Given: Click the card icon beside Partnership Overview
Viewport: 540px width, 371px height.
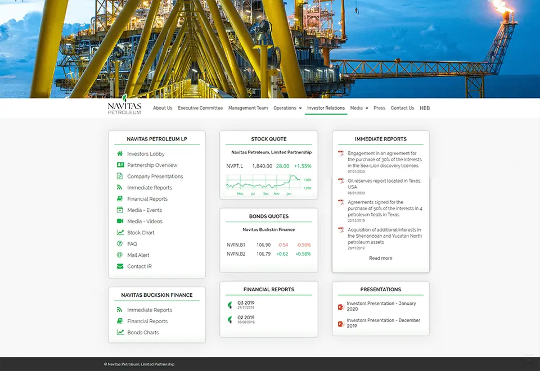Looking at the screenshot, I should (x=120, y=165).
